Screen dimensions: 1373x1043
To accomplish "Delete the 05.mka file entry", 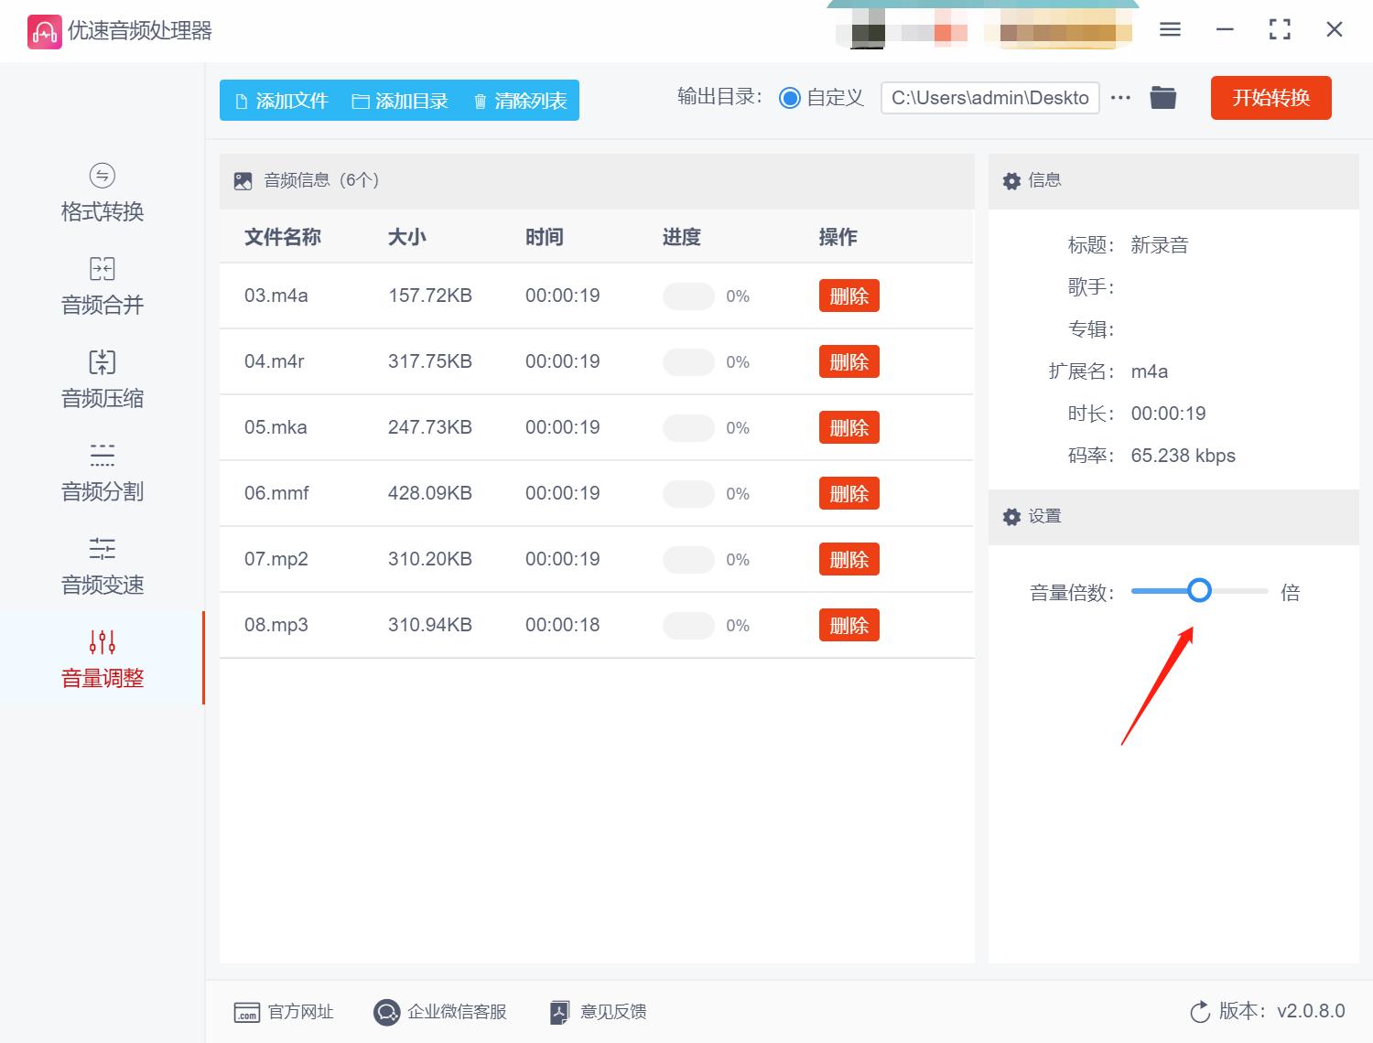I will pyautogui.click(x=849, y=427).
